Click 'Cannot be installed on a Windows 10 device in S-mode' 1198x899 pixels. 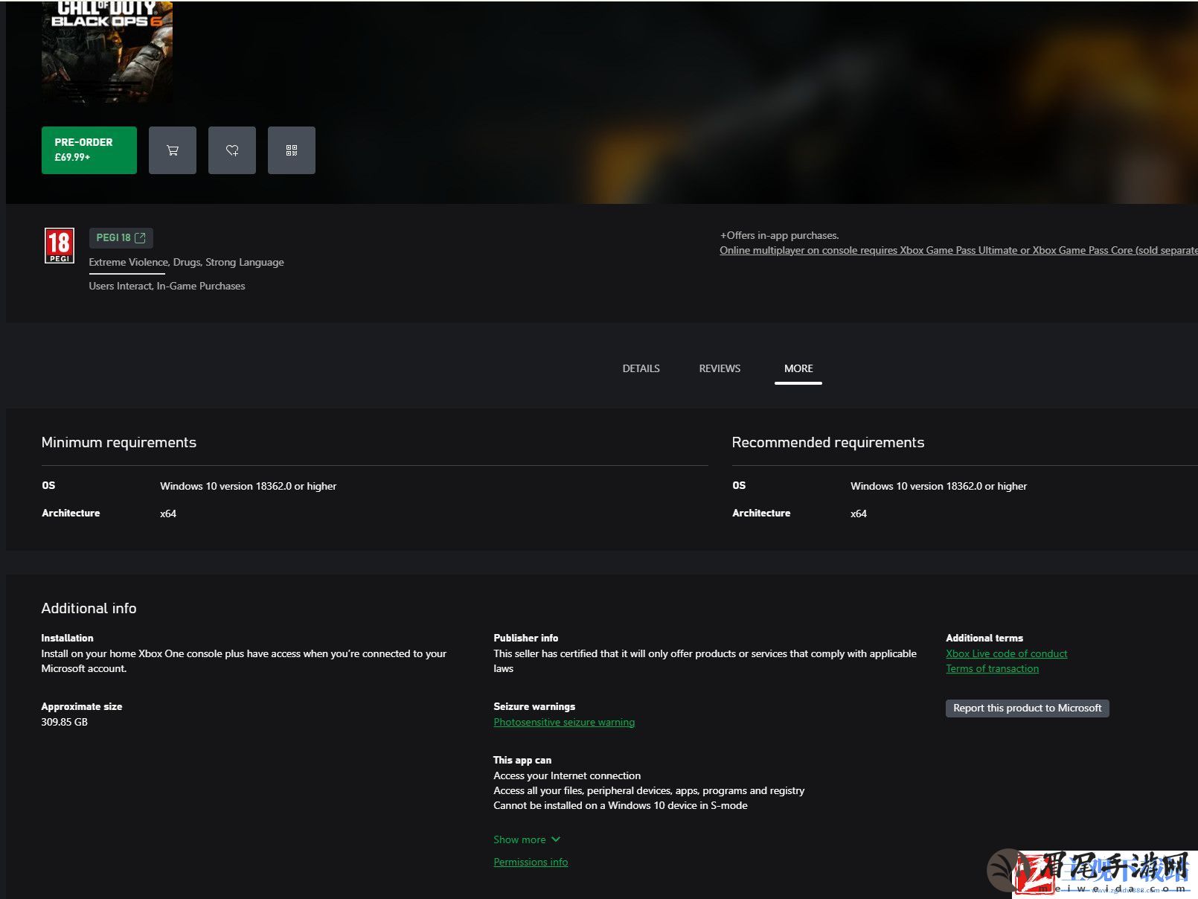pos(620,805)
